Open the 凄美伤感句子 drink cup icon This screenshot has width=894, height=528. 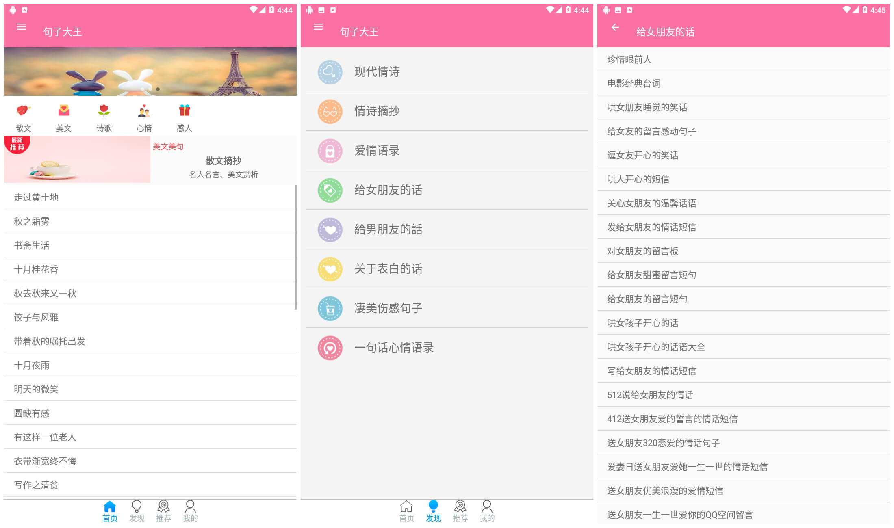coord(330,309)
